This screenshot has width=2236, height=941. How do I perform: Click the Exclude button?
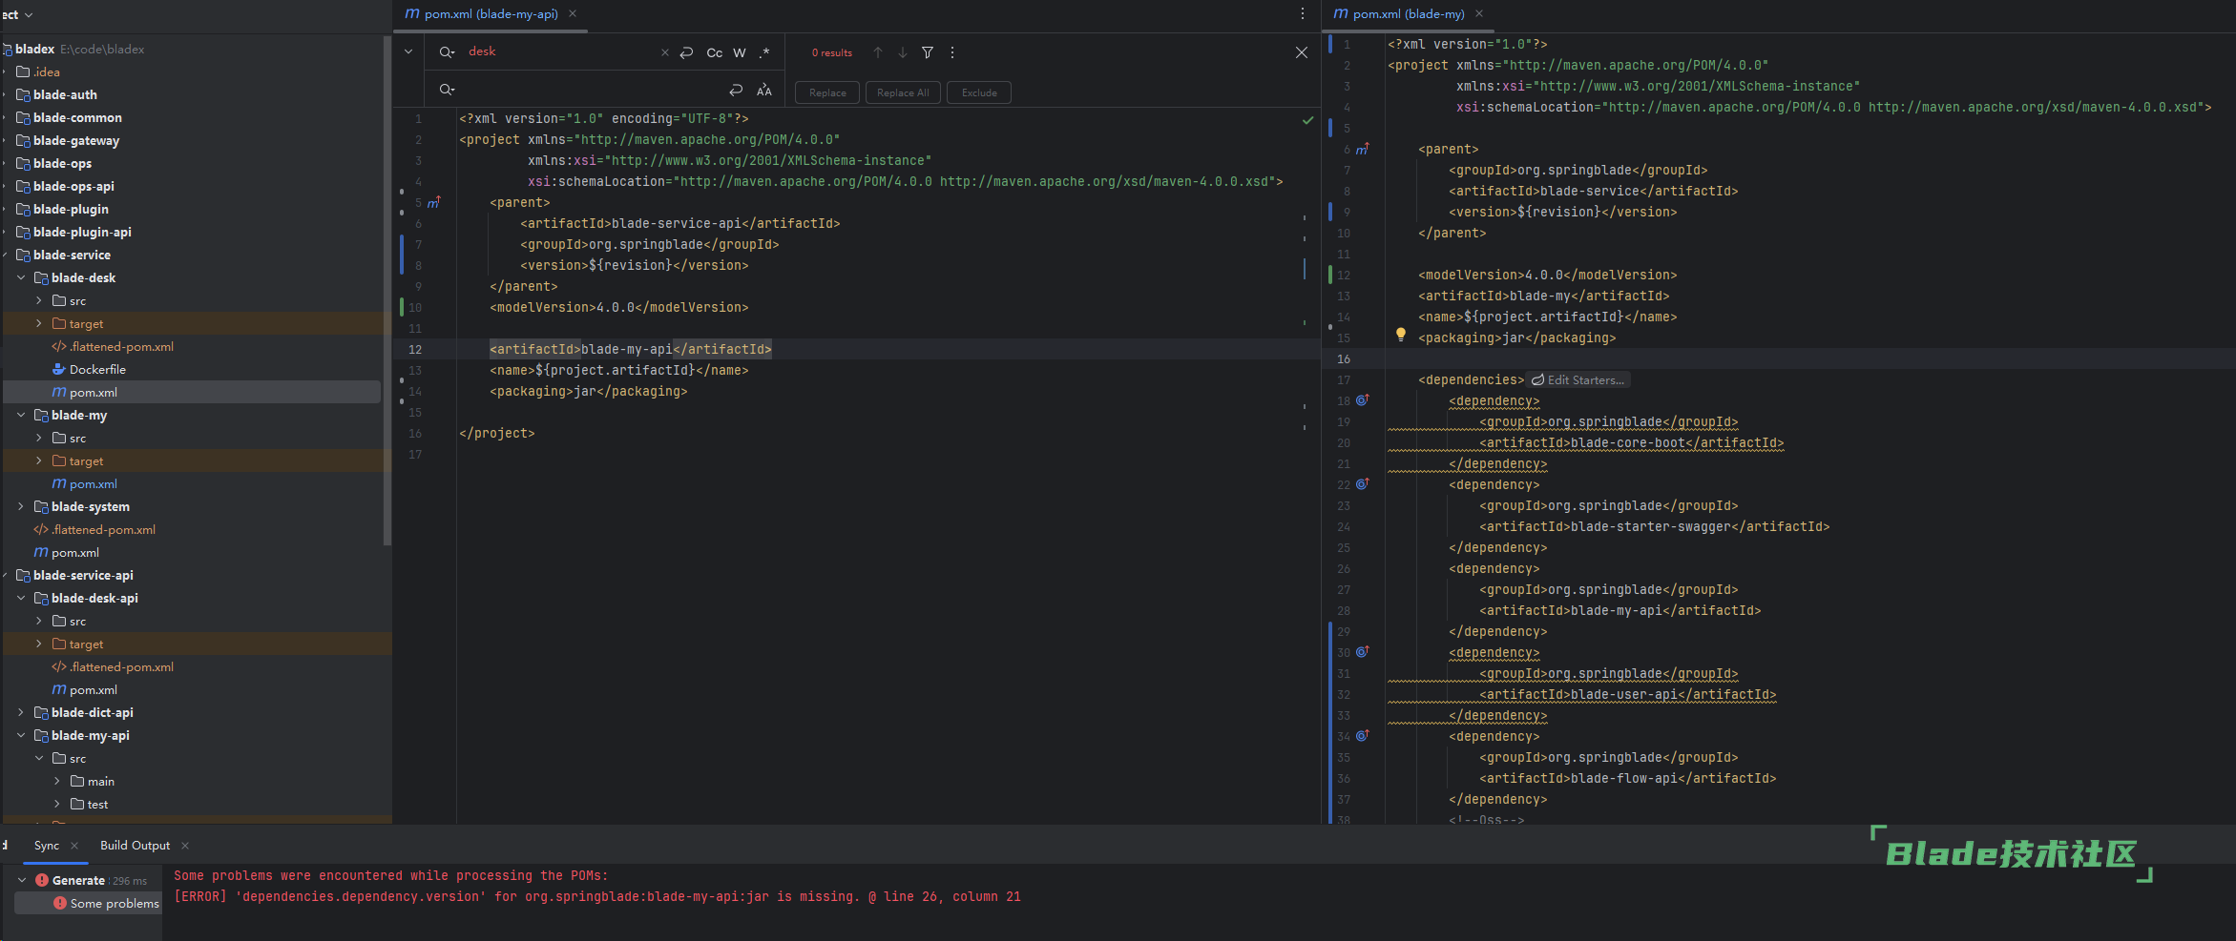(979, 92)
